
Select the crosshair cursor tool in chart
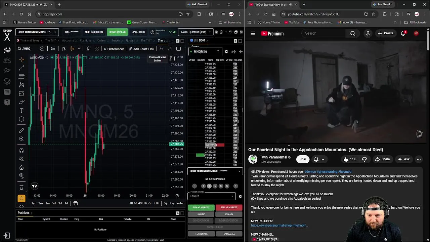point(21,59)
